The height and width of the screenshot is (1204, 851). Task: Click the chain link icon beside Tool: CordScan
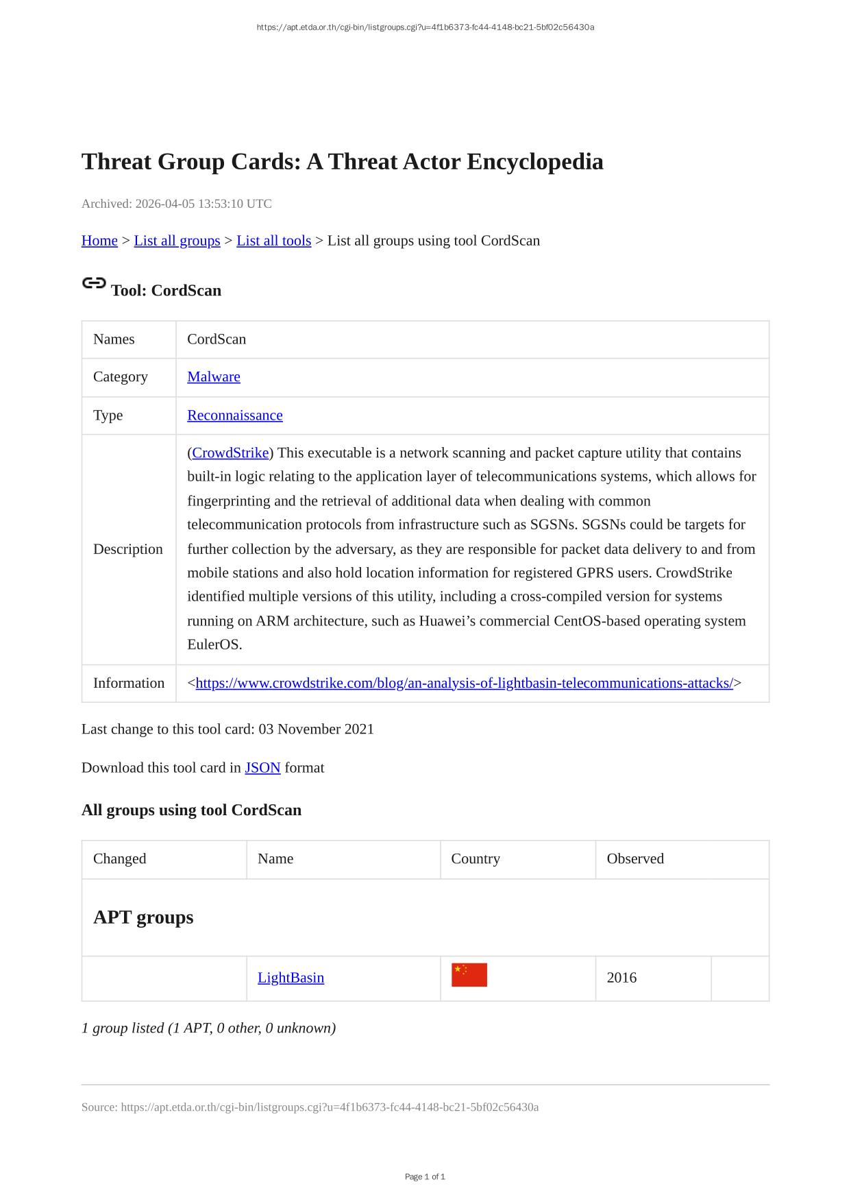tap(94, 283)
